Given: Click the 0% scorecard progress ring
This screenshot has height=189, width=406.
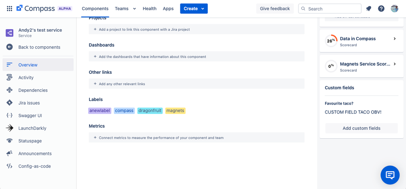Looking at the screenshot, I should coord(331,66).
